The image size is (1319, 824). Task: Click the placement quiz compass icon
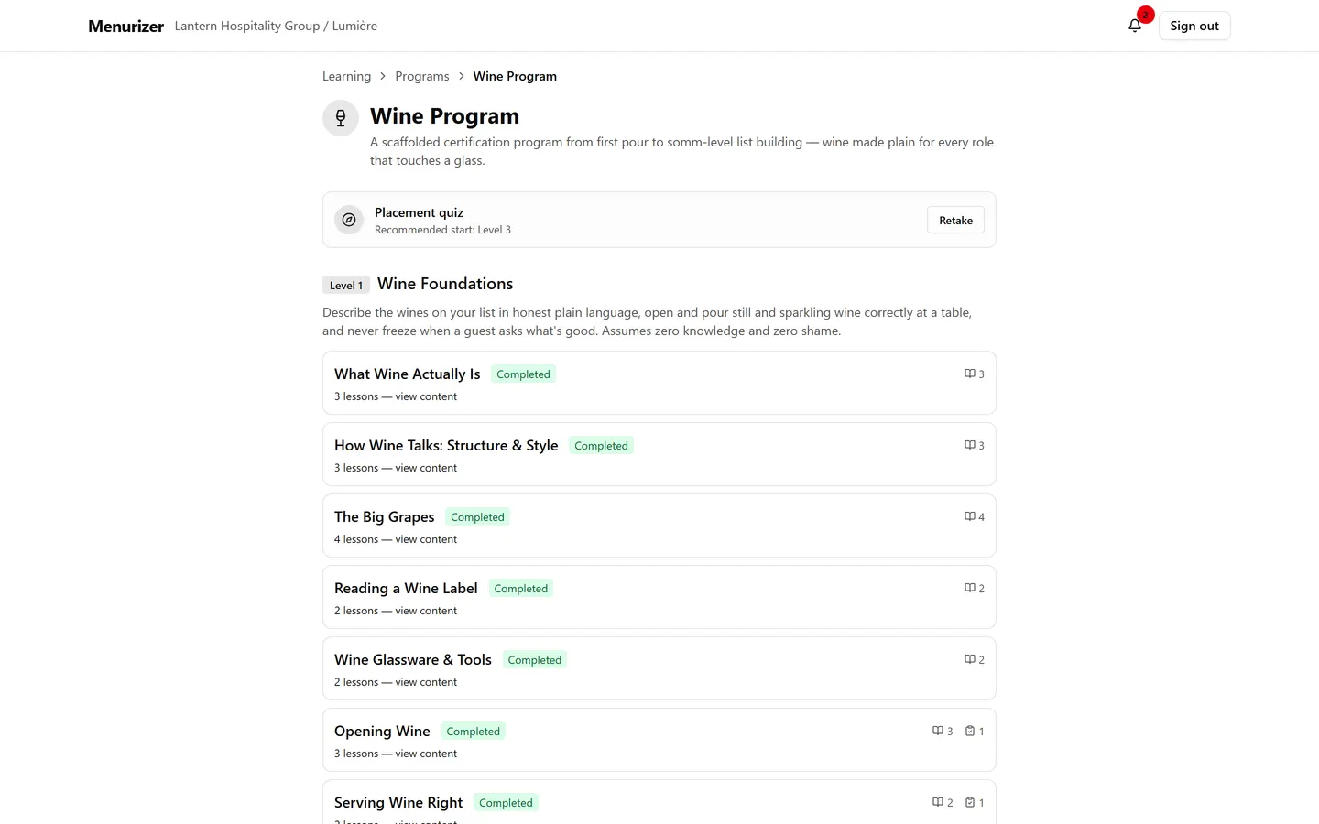pos(349,220)
